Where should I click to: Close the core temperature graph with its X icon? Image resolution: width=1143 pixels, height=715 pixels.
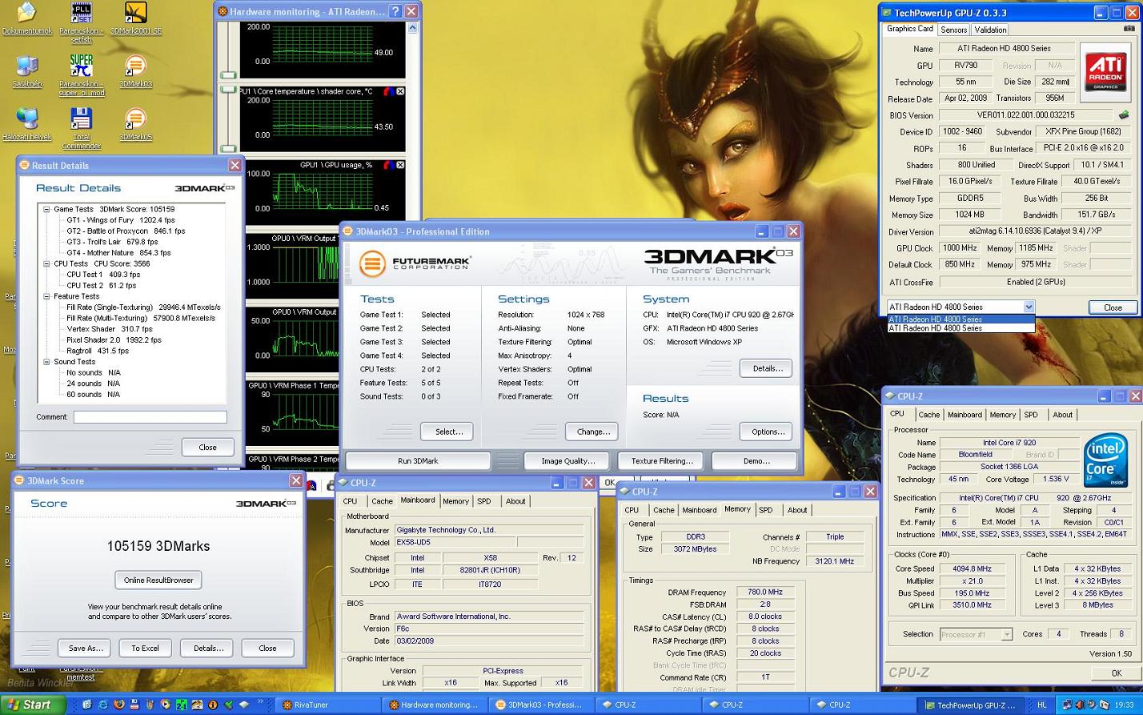click(400, 91)
